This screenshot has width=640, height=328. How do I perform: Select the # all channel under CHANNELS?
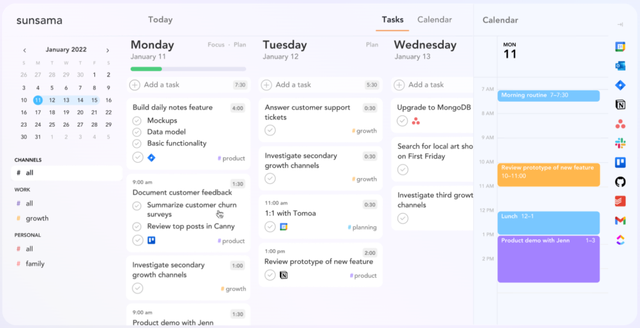(x=66, y=173)
